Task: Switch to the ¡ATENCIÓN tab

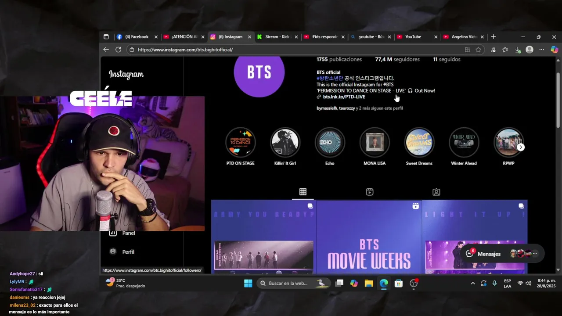Action: (183, 37)
